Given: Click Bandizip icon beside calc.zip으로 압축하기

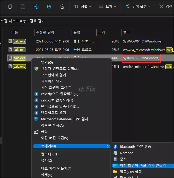Looking at the screenshot, I should click(x=36, y=94).
